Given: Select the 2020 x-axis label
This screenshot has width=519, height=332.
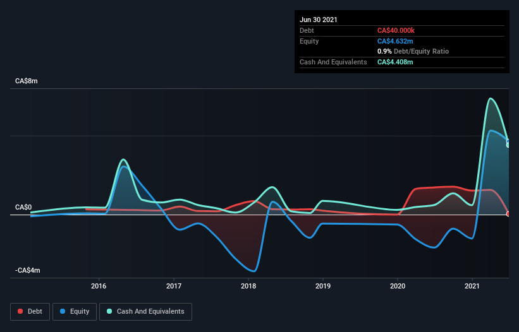Looking at the screenshot, I should tap(398, 286).
